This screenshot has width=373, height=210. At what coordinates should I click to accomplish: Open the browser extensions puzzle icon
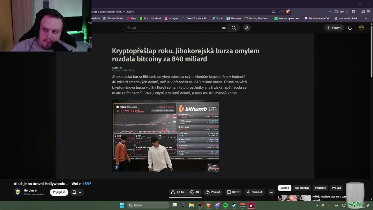(x=336, y=12)
